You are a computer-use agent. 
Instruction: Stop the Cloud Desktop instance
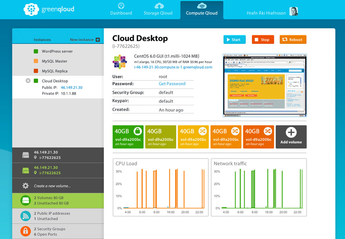pyautogui.click(x=263, y=40)
